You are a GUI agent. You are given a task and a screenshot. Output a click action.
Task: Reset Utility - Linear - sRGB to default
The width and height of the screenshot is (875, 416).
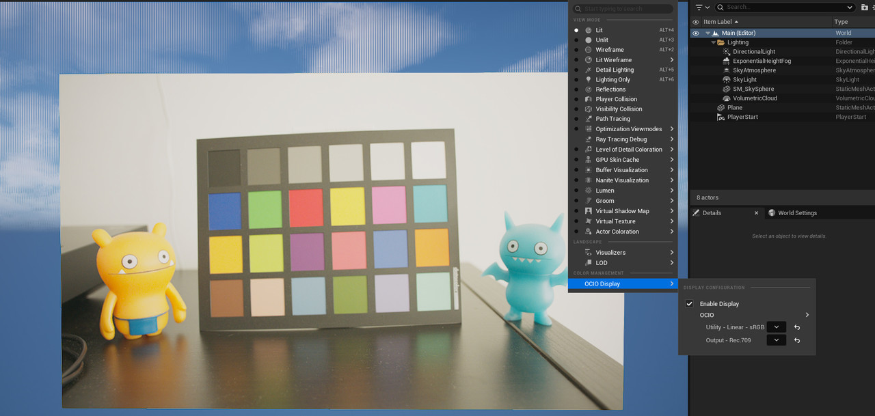coord(797,327)
